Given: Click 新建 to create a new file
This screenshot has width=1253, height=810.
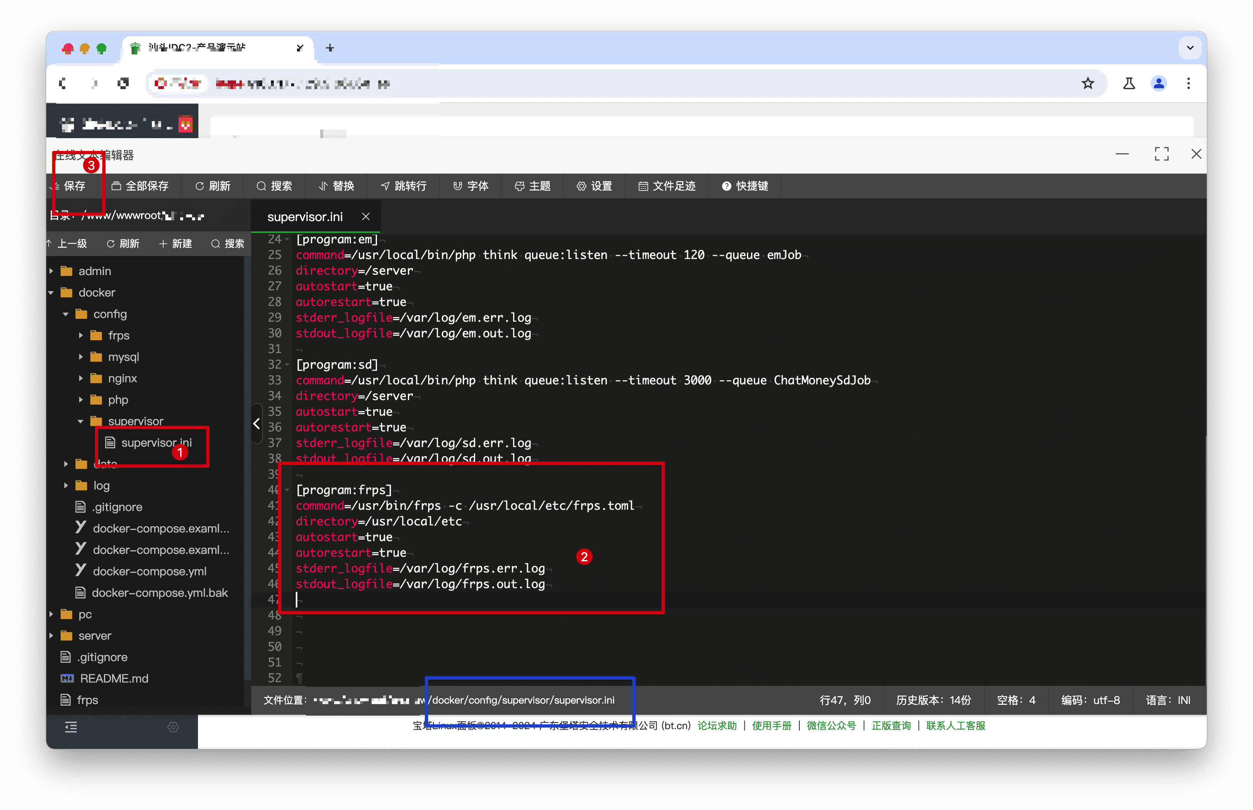Looking at the screenshot, I should (176, 243).
